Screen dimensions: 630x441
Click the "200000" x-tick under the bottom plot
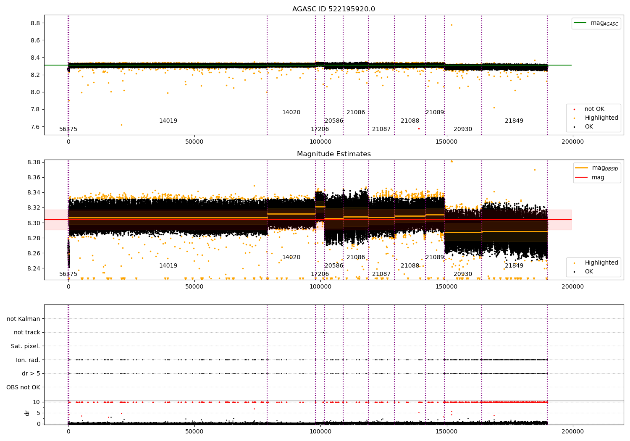(x=572, y=431)
